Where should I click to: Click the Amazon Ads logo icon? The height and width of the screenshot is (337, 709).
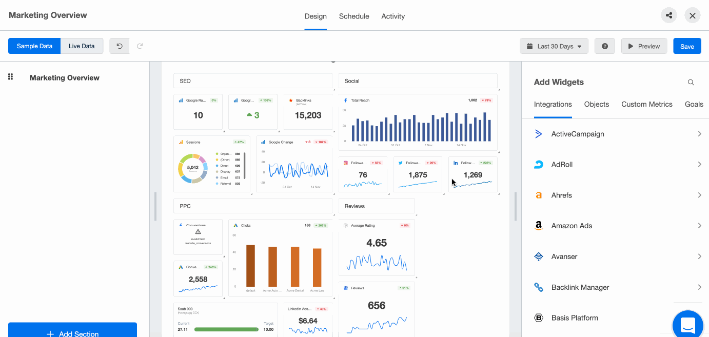(x=539, y=226)
